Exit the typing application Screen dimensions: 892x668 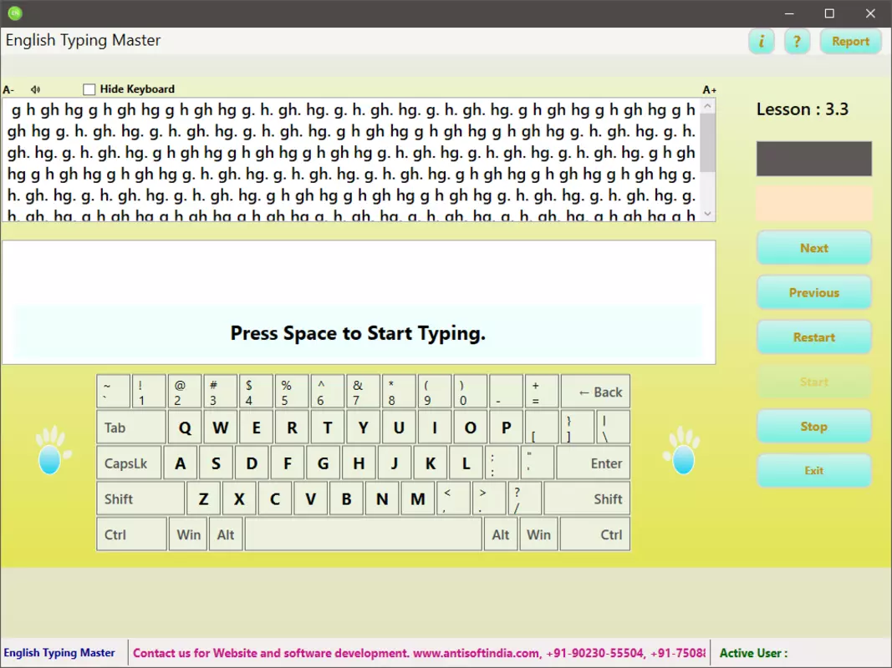[814, 470]
